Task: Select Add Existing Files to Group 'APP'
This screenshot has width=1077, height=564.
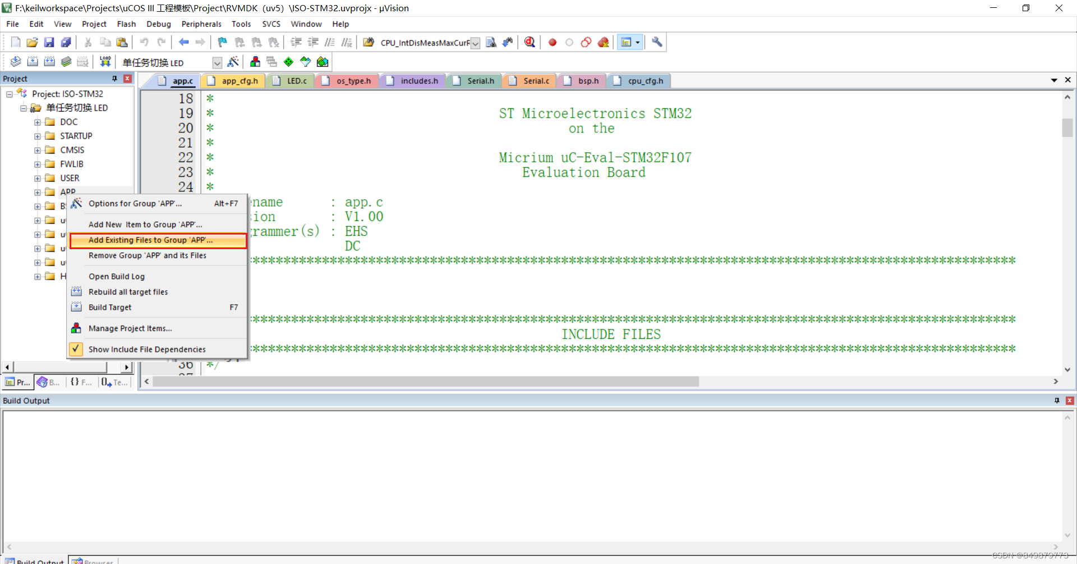Action: click(158, 240)
